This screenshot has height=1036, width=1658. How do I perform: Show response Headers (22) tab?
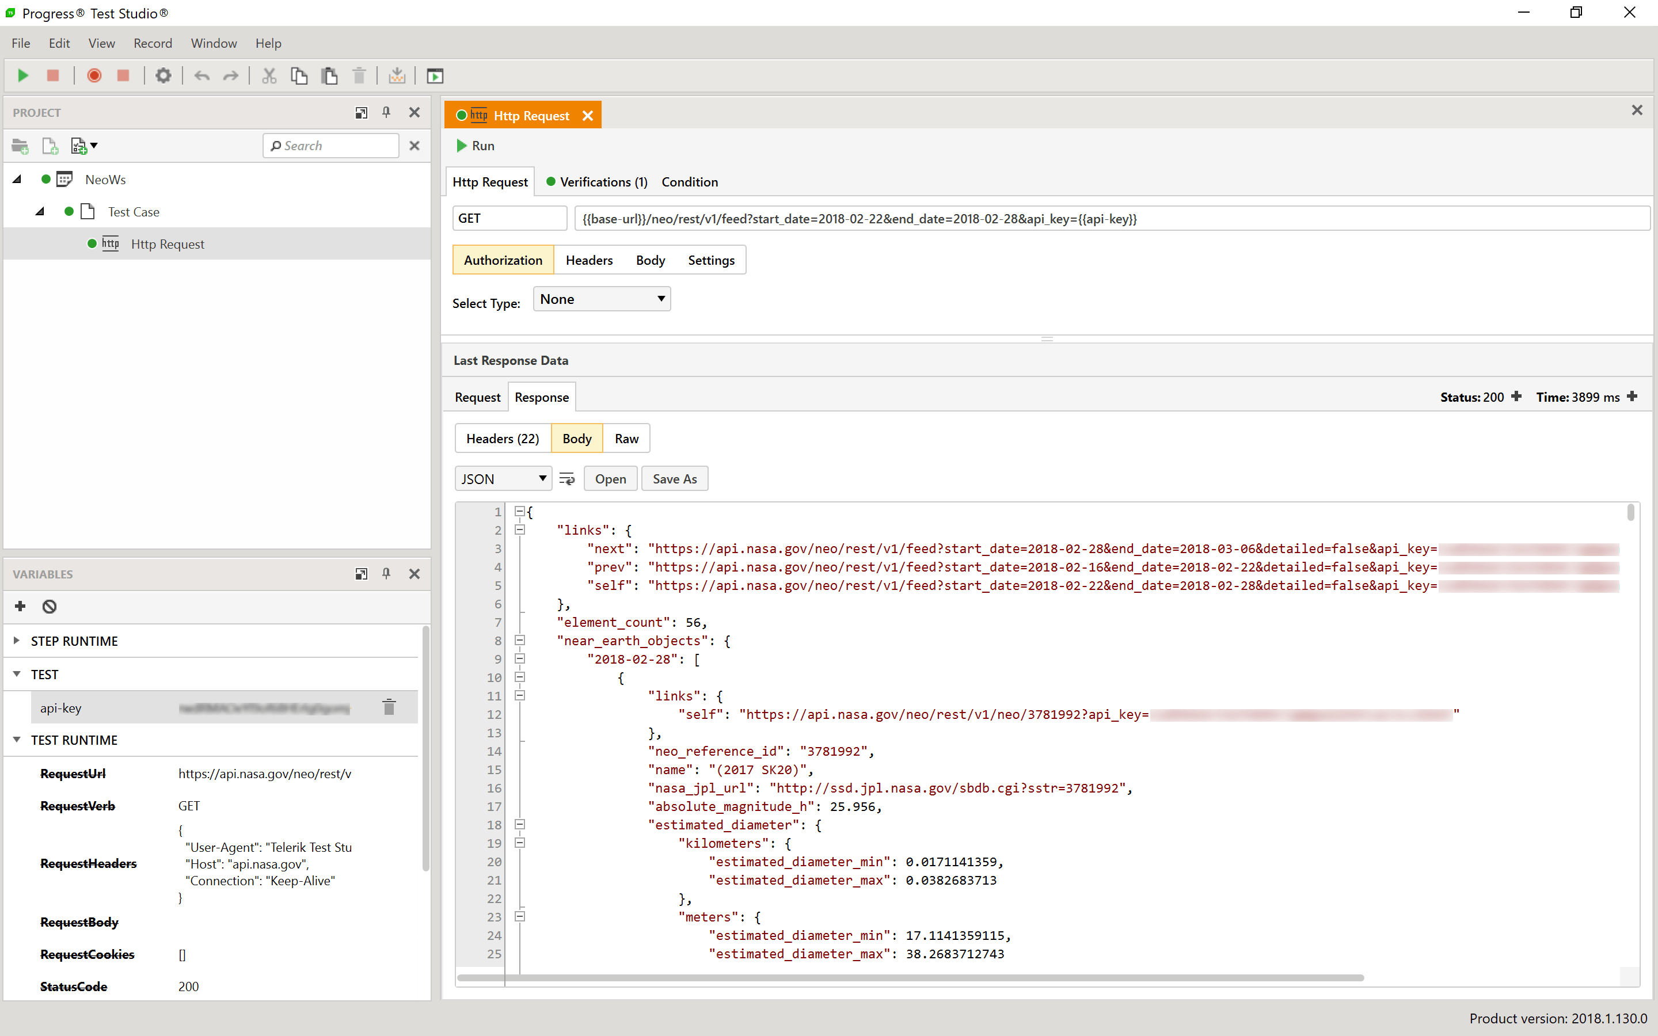pos(503,439)
